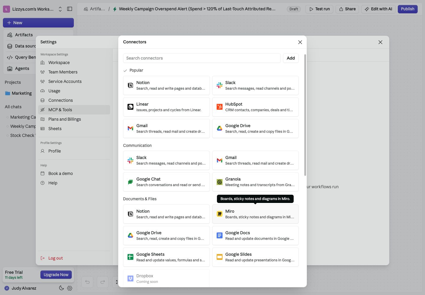Collapse the sidebar panel icon
The image size is (425, 295).
(70, 9)
